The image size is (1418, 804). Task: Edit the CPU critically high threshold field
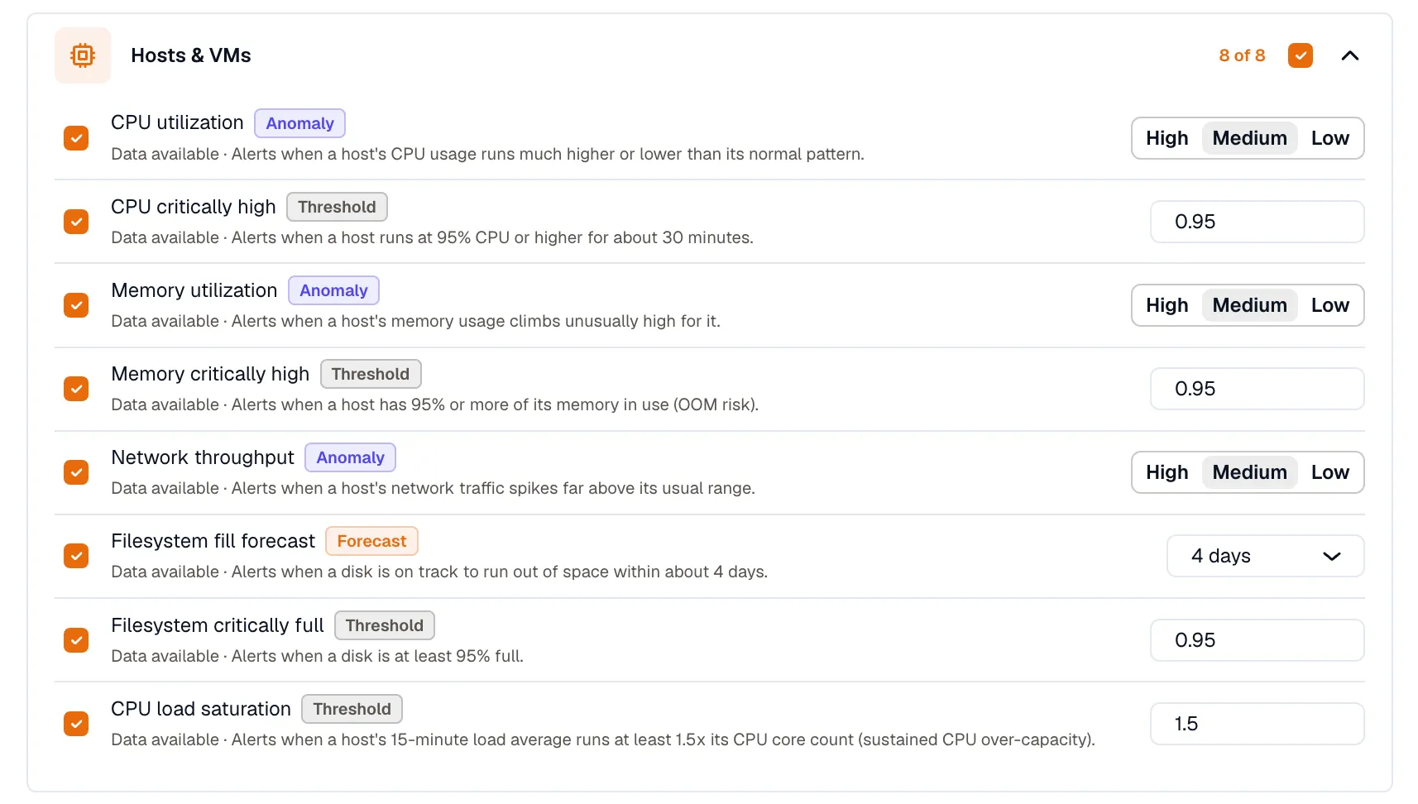1257,222
